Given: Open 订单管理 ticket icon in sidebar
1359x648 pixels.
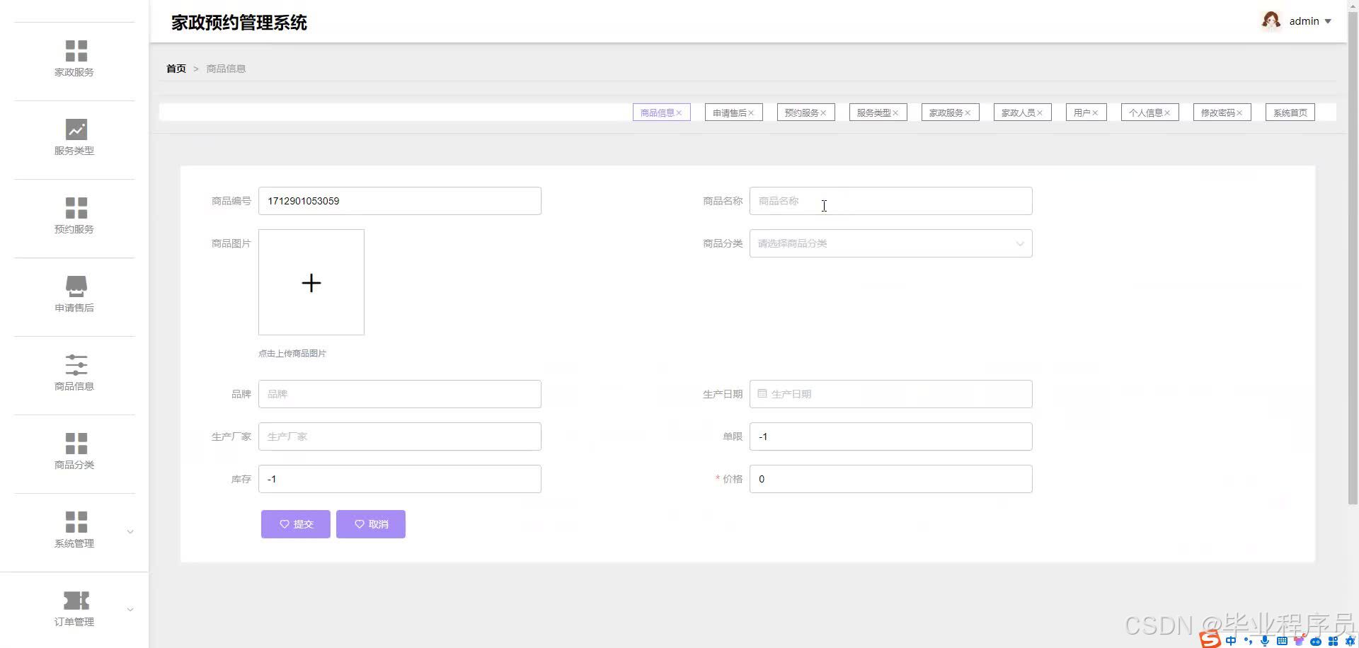Looking at the screenshot, I should pos(76,601).
